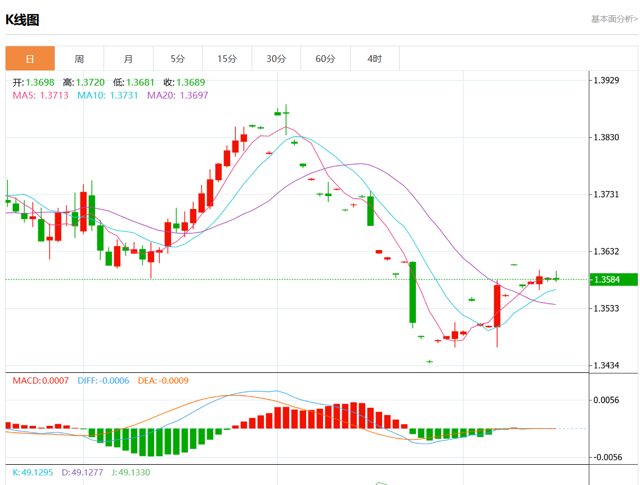Select the 15分 interval tab
Image resolution: width=640 pixels, height=485 pixels.
pos(227,59)
